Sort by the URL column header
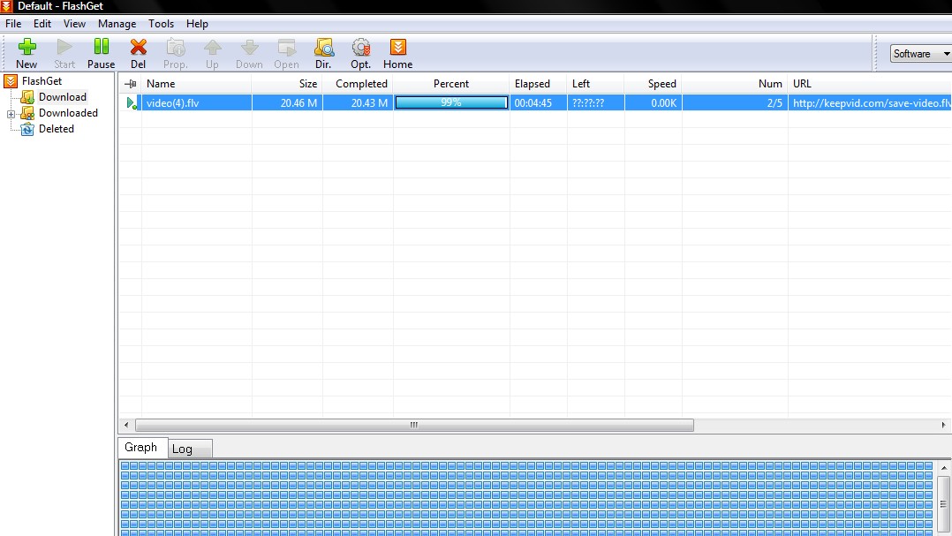 (869, 84)
